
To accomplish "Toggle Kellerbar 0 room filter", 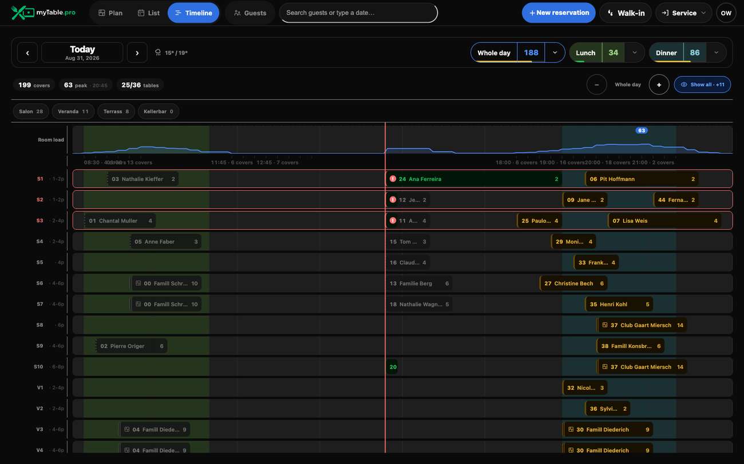I will pyautogui.click(x=158, y=111).
